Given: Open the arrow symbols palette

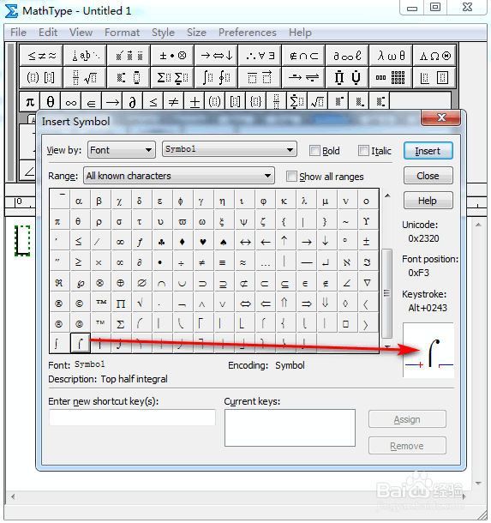Looking at the screenshot, I should click(x=216, y=56).
